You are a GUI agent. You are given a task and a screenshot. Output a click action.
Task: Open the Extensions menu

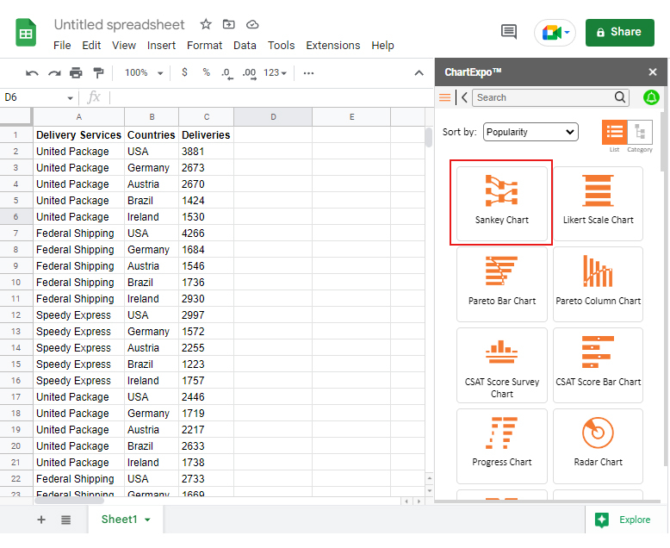[x=333, y=46]
